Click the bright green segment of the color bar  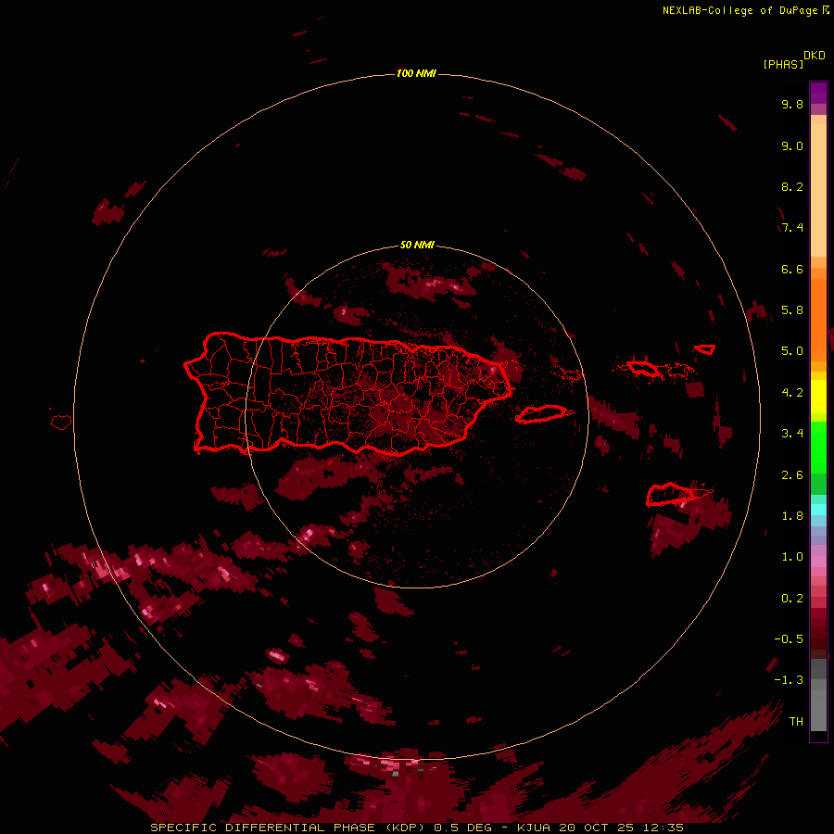coord(818,448)
